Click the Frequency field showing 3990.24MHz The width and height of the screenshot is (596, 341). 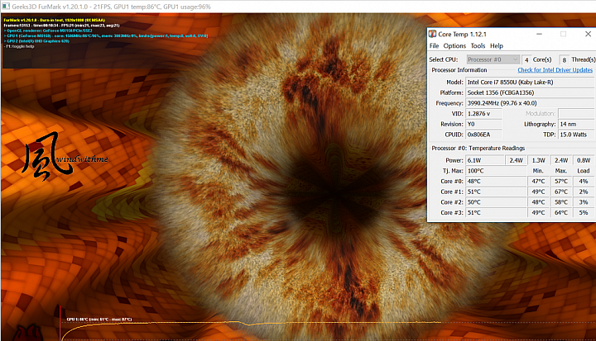click(531, 103)
